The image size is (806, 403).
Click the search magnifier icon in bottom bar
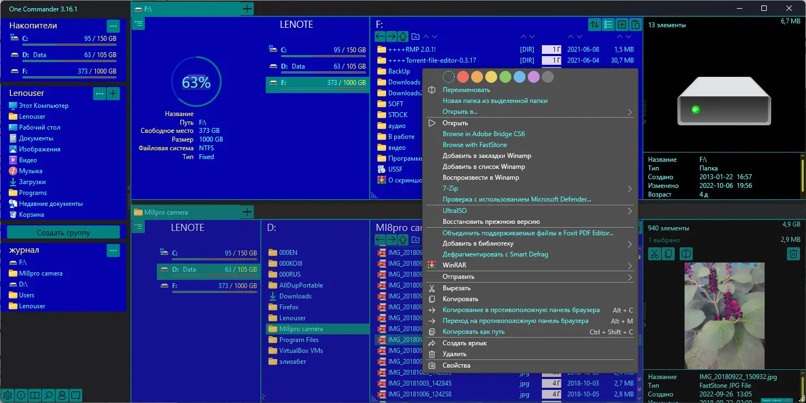(47, 395)
